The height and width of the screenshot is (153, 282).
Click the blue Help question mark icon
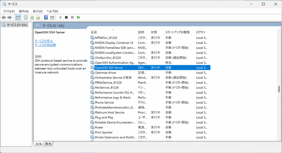(x=46, y=17)
